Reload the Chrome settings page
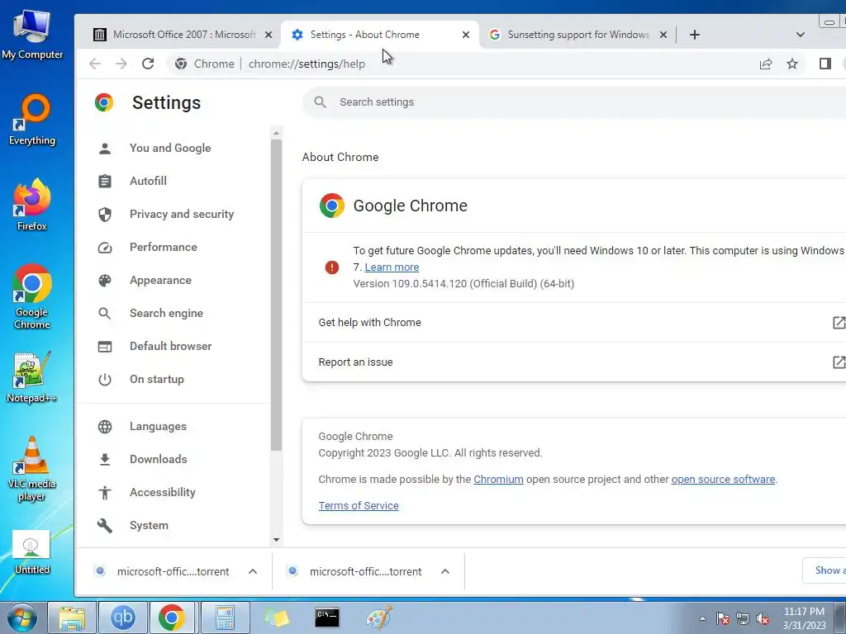 click(148, 64)
